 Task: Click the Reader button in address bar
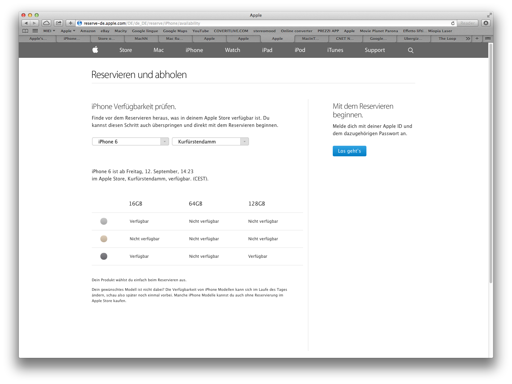coord(468,23)
